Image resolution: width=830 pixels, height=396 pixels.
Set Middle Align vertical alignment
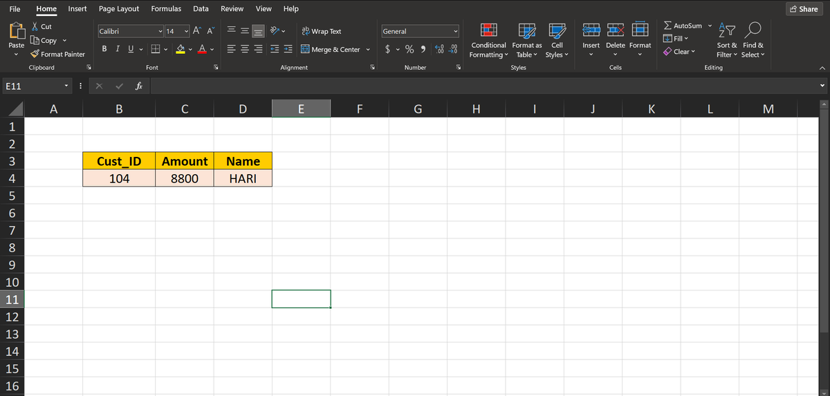coord(245,31)
